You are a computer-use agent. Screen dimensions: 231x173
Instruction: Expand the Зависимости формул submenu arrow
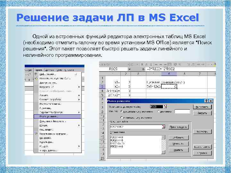(79, 112)
